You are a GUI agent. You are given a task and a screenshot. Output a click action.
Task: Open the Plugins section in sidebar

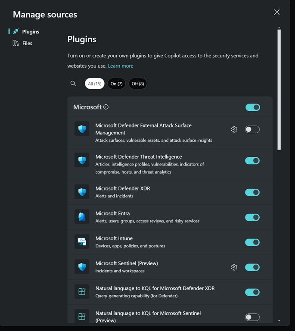30,31
